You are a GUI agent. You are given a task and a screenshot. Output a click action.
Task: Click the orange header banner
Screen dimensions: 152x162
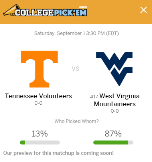click(x=76, y=12)
